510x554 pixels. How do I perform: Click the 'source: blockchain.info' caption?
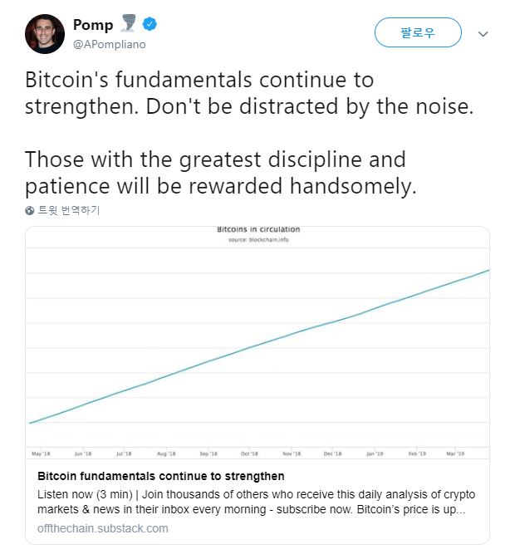coord(258,239)
